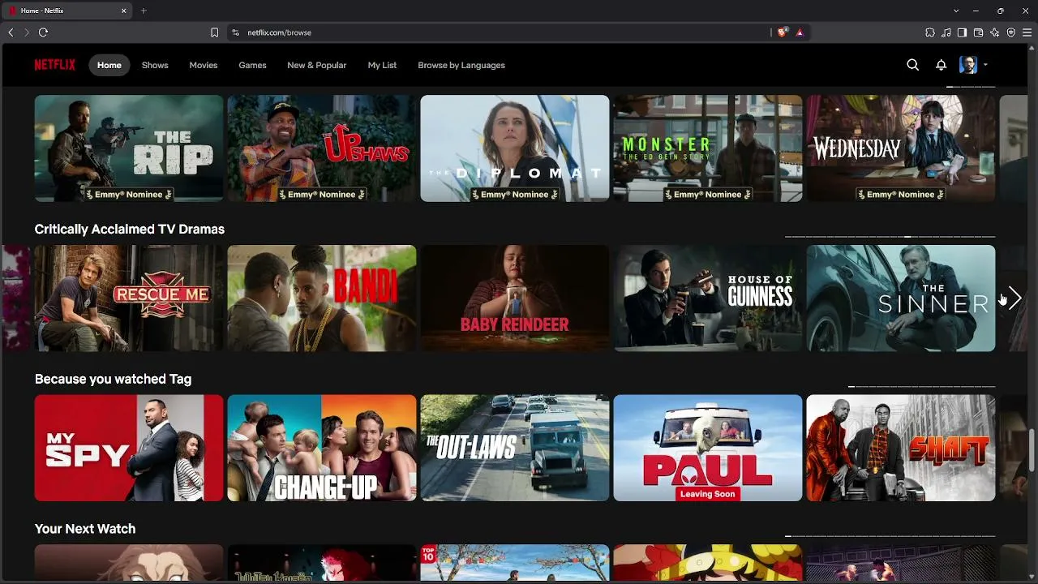Open the My Spy title card
The height and width of the screenshot is (584, 1038).
pyautogui.click(x=129, y=448)
